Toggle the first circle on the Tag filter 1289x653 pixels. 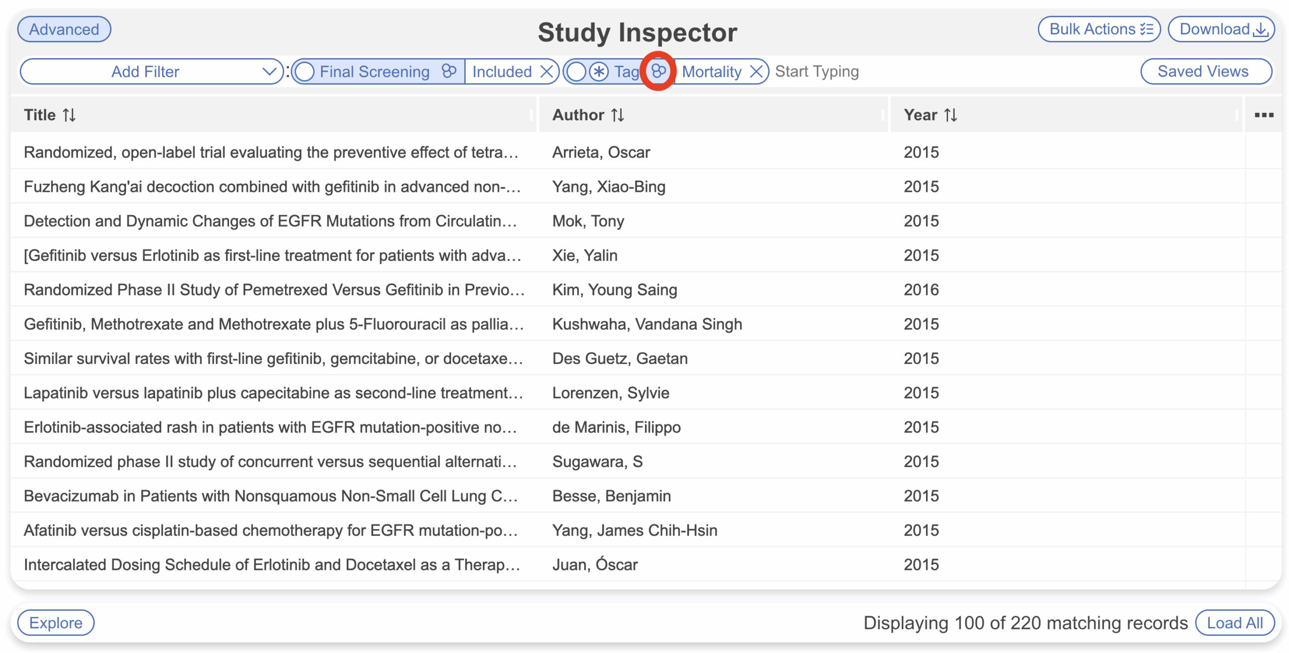[577, 71]
